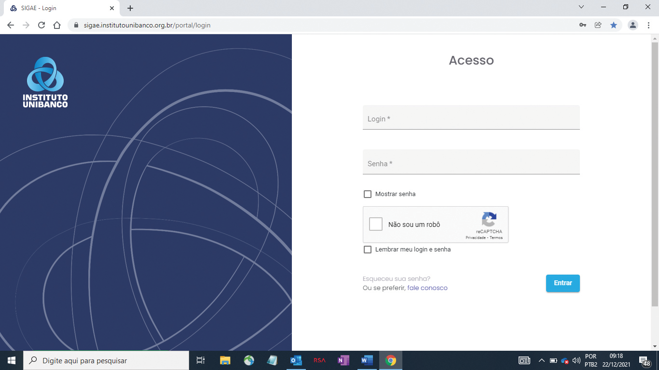
Task: Open Task View on taskbar
Action: [x=201, y=360]
